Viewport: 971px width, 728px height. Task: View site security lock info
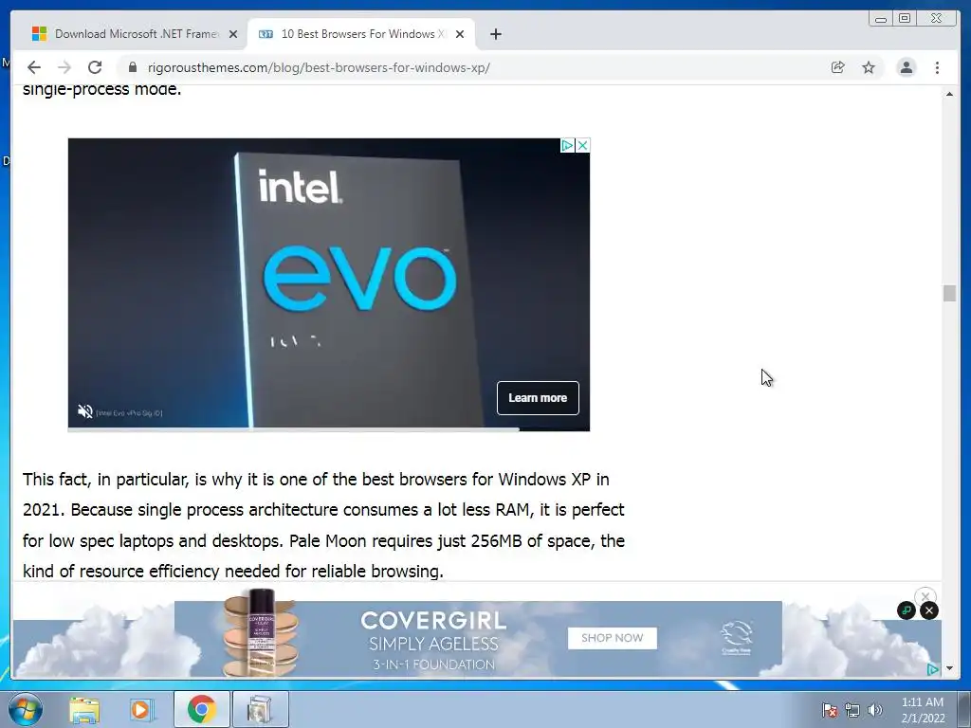[132, 67]
